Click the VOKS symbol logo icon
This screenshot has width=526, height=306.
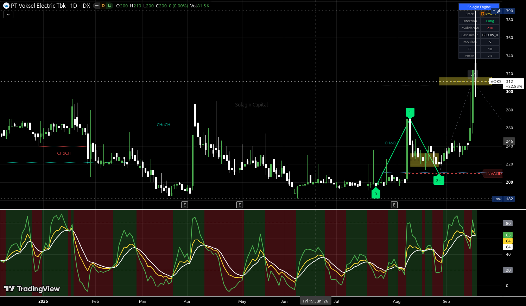6,6
